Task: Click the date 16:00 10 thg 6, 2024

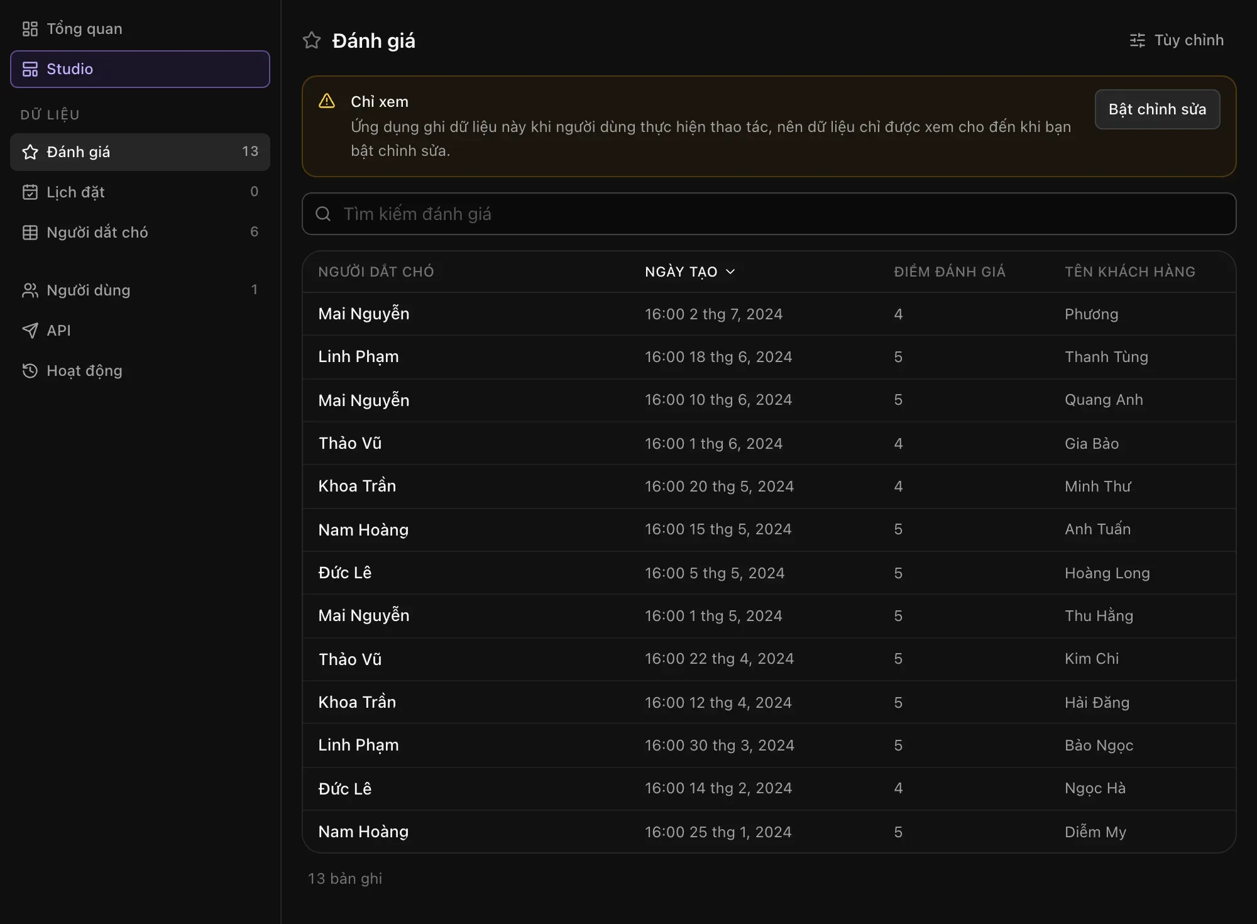Action: [x=718, y=400]
